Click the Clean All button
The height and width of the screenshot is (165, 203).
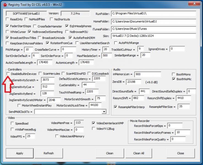(x=139, y=153)
